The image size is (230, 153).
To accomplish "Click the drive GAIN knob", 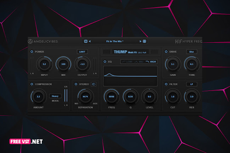I will click(173, 64).
